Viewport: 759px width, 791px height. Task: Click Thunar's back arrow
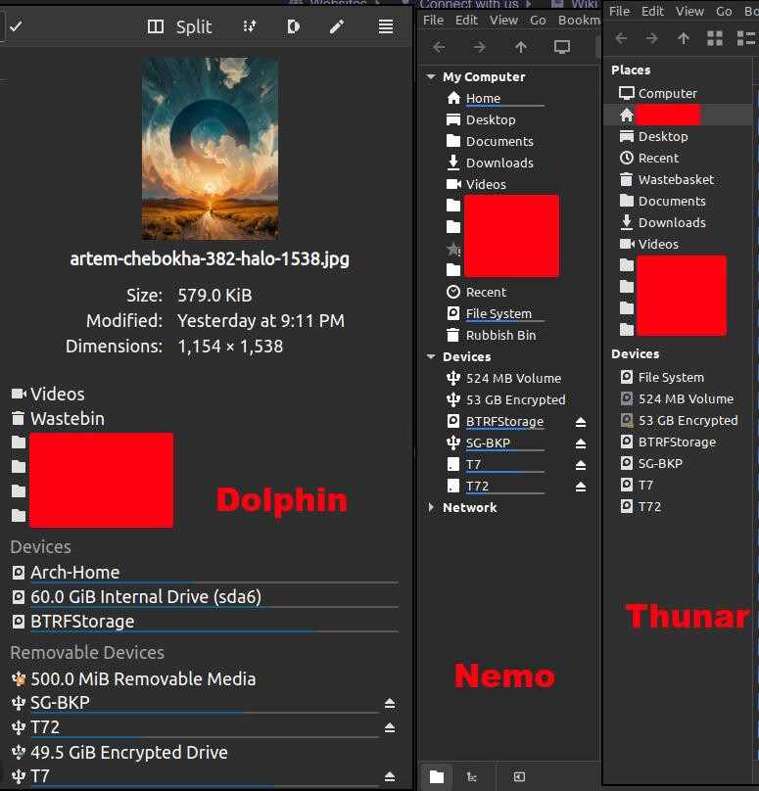click(621, 38)
